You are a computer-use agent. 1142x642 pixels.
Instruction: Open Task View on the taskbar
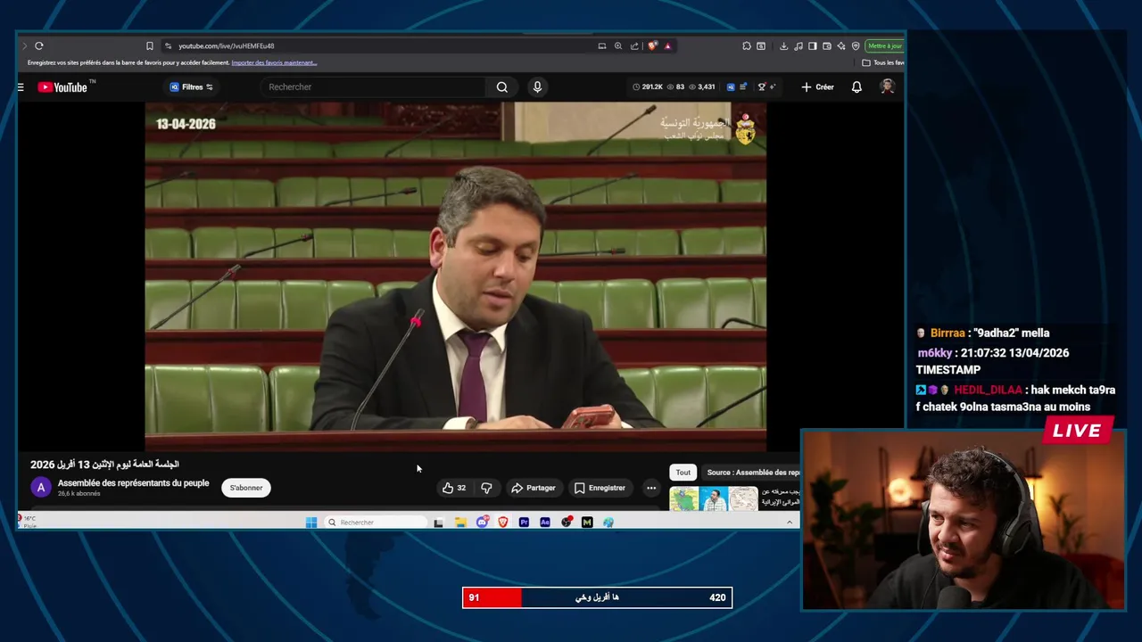point(438,523)
